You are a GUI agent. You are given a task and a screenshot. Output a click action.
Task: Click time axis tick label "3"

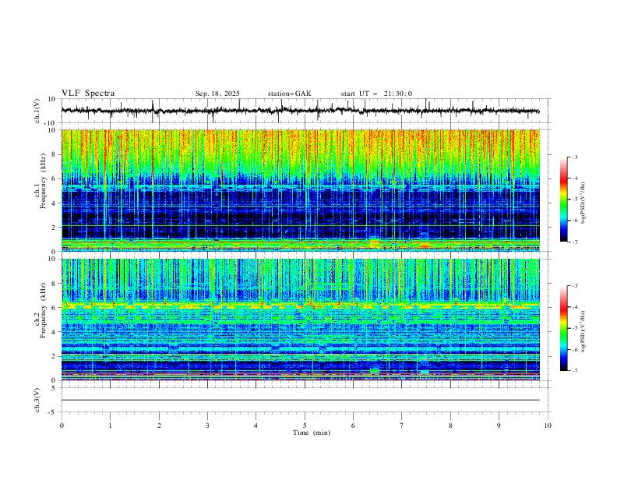(x=207, y=426)
